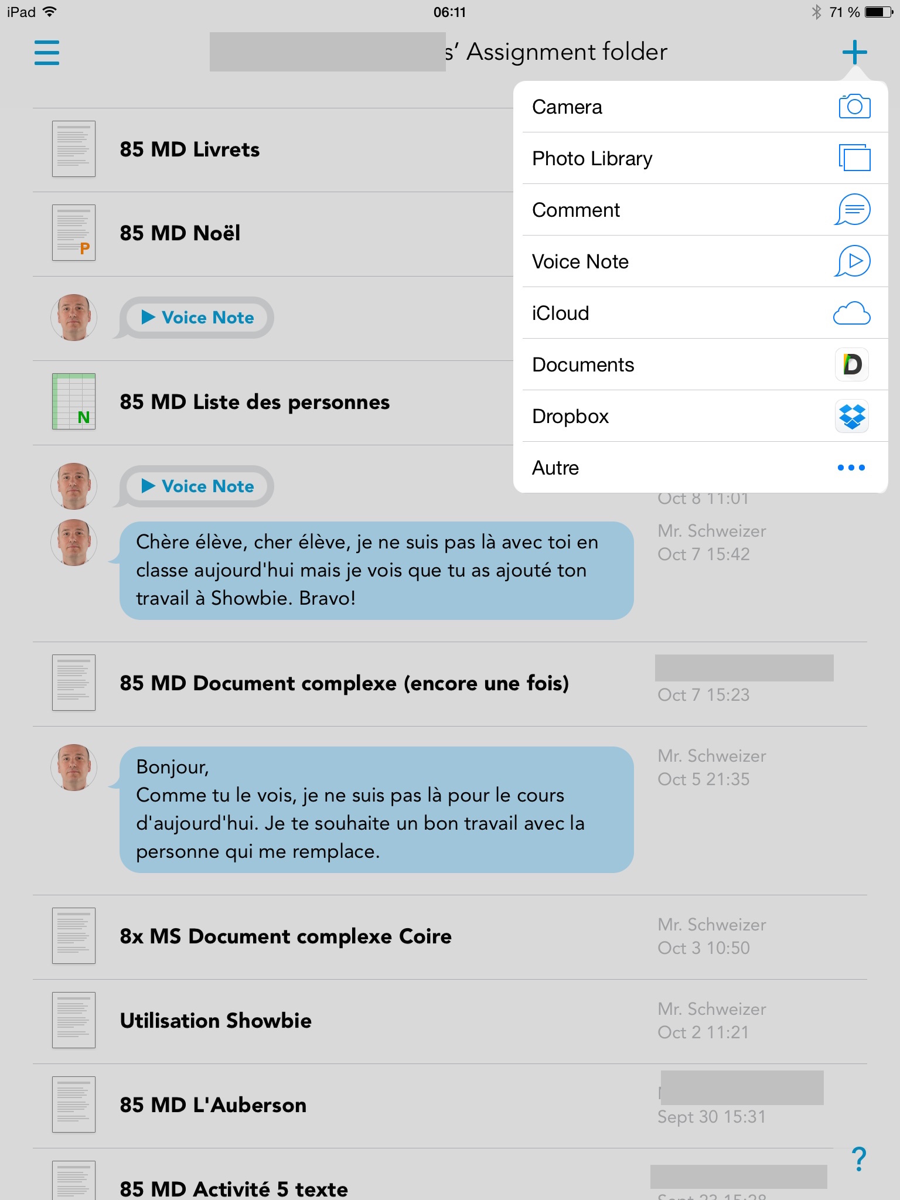Click the camera icon

tap(854, 107)
